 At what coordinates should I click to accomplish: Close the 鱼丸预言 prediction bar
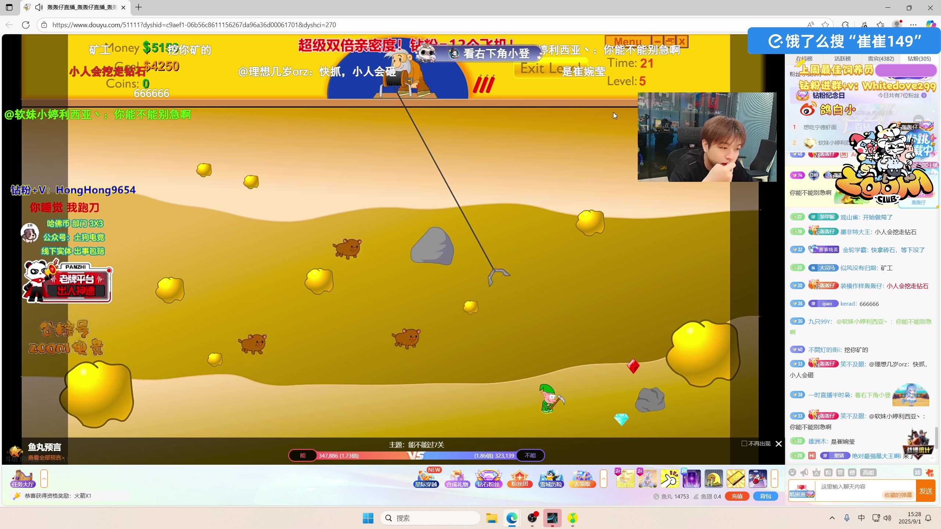coord(779,444)
